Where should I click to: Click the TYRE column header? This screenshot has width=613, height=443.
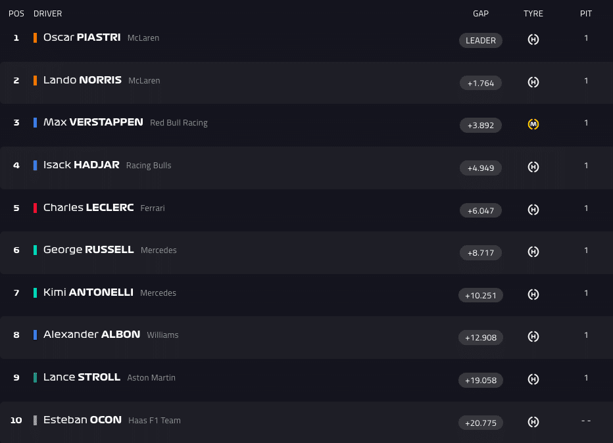(x=533, y=14)
